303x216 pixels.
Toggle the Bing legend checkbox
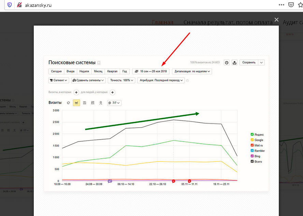coord(252,156)
